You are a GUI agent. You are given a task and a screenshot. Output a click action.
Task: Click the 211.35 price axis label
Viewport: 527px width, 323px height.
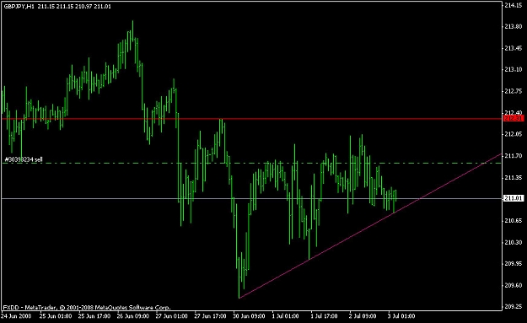(514, 177)
